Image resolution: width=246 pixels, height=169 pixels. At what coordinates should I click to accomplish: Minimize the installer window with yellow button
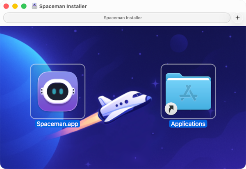pos(15,6)
